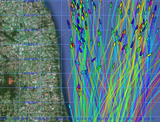Select the 43 35 00 N latitude label
This screenshot has width=160, height=122.
pyautogui.click(x=31, y=88)
